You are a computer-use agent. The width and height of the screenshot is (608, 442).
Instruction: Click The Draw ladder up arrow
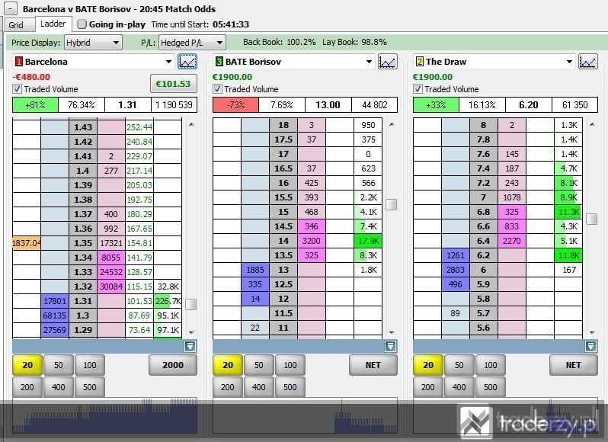(x=592, y=124)
